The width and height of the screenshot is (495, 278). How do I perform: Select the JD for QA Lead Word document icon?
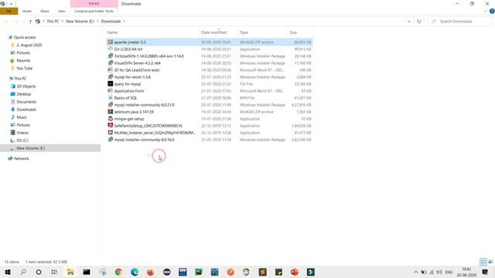[110, 69]
